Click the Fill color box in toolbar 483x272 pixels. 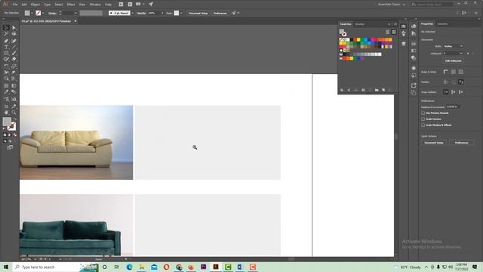coord(7,121)
